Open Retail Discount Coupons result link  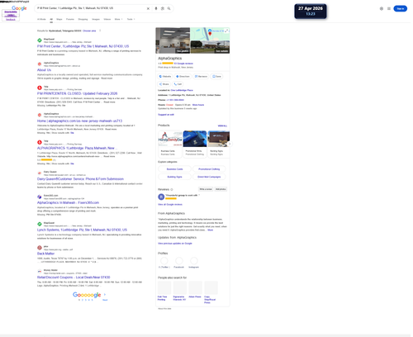(x=74, y=278)
